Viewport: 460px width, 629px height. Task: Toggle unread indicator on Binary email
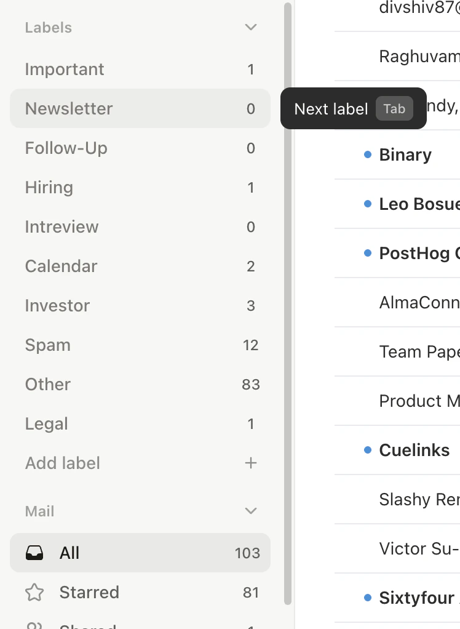367,154
